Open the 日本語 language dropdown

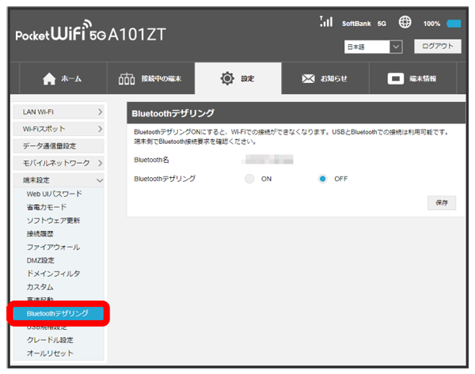tap(374, 47)
